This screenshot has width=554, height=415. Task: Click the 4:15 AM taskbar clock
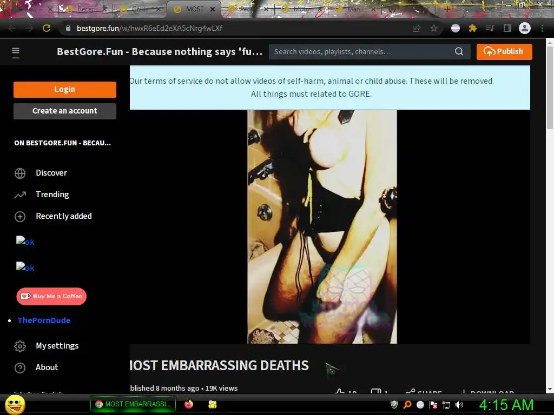506,405
